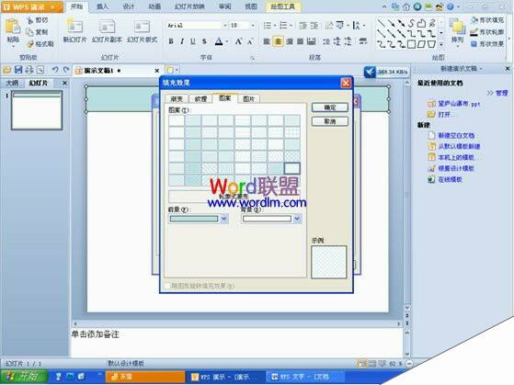Click the Copy (复制) icon
This screenshot has width=514, height=385.
29,32
